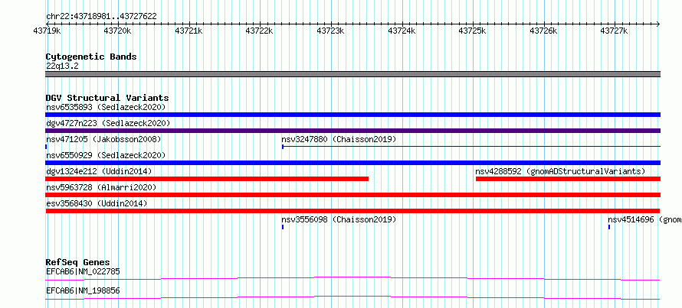Click the nsv6535893 (Sedlazeck2020) variant label
Image resolution: width=682 pixels, height=308 pixels.
[106, 107]
